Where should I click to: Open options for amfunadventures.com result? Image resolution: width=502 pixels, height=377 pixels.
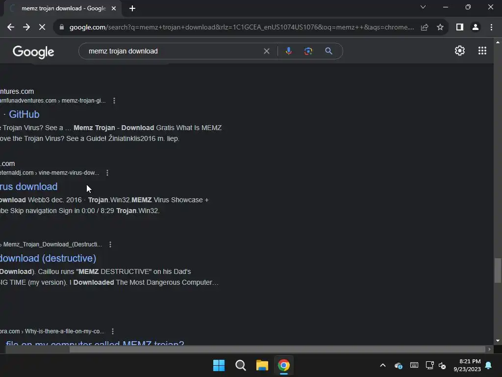[114, 101]
